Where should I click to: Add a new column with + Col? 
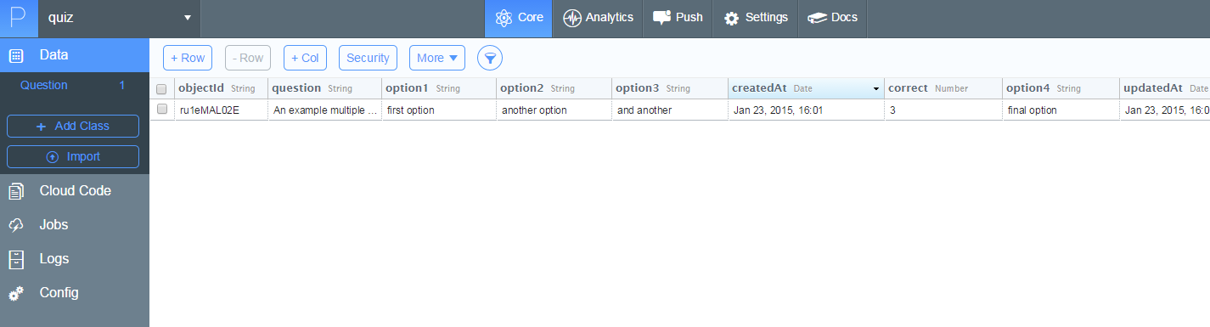(x=305, y=58)
